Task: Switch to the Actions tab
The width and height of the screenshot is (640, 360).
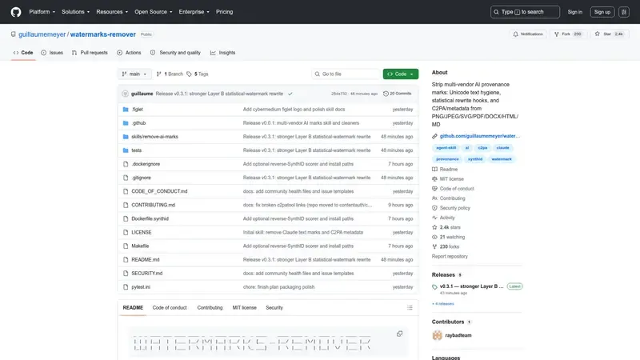Action: click(129, 53)
